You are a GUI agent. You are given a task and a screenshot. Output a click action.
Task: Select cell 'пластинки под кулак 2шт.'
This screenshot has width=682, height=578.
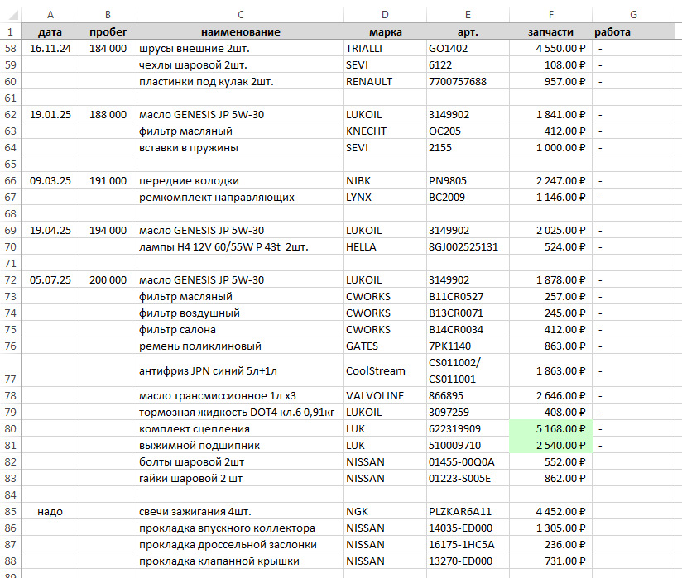[x=241, y=81]
